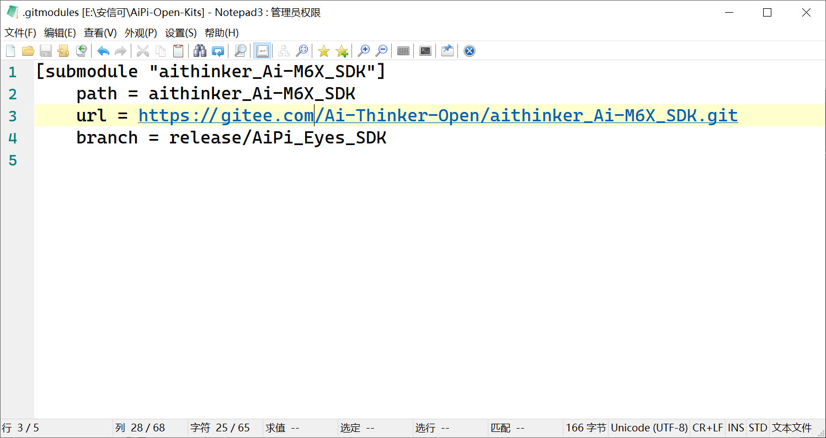Close the Notepad3 window
The height and width of the screenshot is (438, 826).
(x=806, y=13)
